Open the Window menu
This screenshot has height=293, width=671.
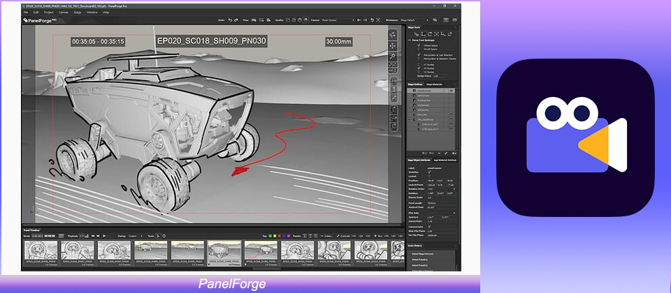pyautogui.click(x=92, y=13)
